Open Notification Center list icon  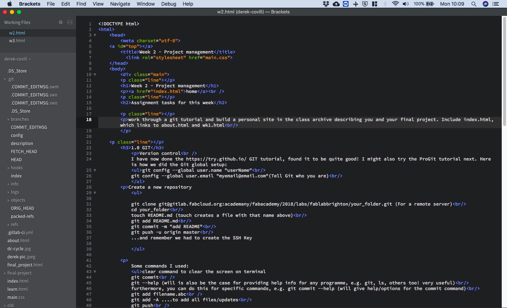click(x=496, y=4)
